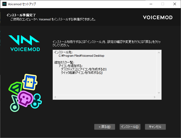181x138 pixels.
Task: Click the インストール(I) button
Action: coord(130,127)
